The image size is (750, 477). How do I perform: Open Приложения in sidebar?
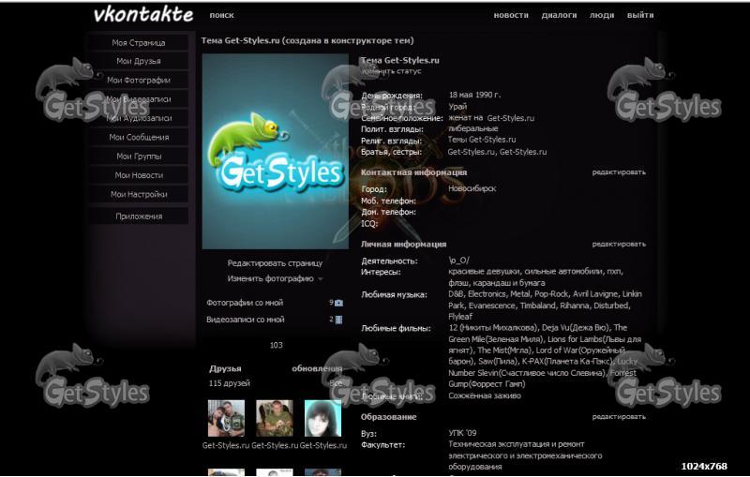139,216
